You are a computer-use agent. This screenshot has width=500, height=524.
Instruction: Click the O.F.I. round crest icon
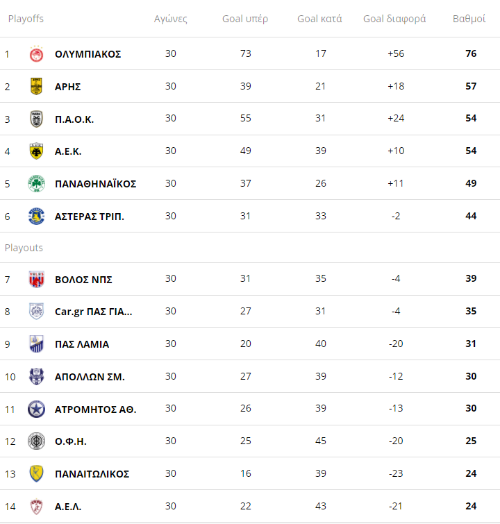coord(36,441)
